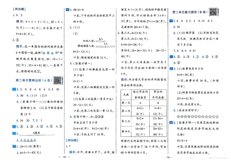Click the 扫地人数 bar labeled 6人
The width and height of the screenshot is (231, 163).
101,41
